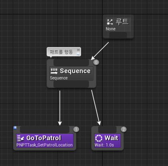
Task: Select the Wait task node
Action: [107, 138]
